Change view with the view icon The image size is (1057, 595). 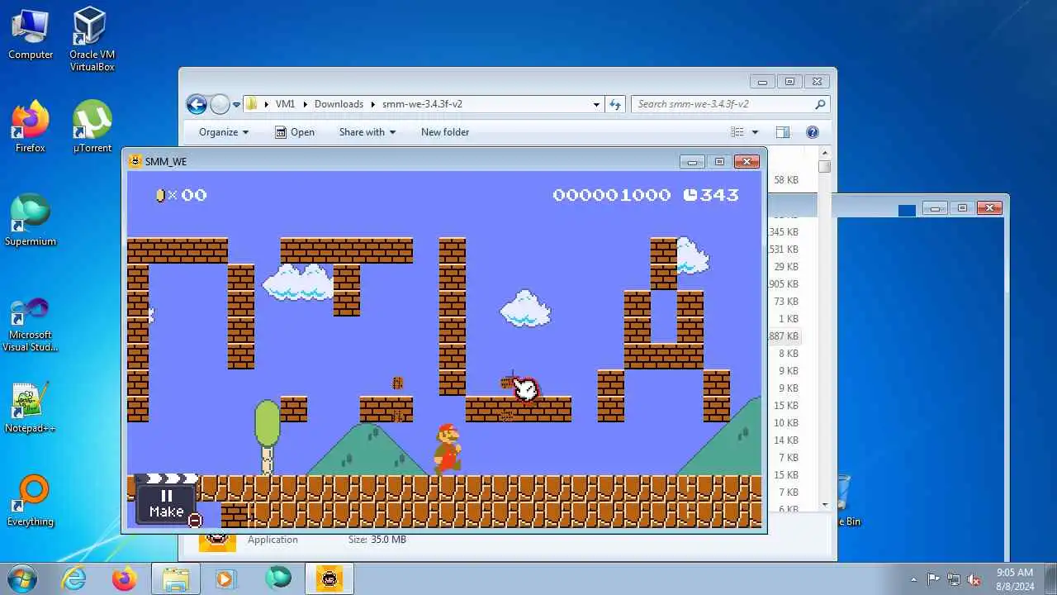tap(737, 132)
